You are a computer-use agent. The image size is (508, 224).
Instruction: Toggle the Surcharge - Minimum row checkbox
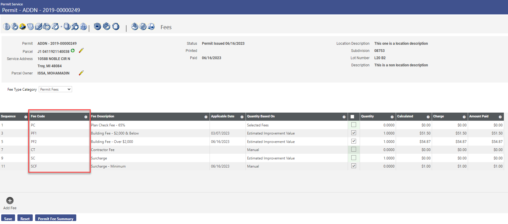[354, 166]
